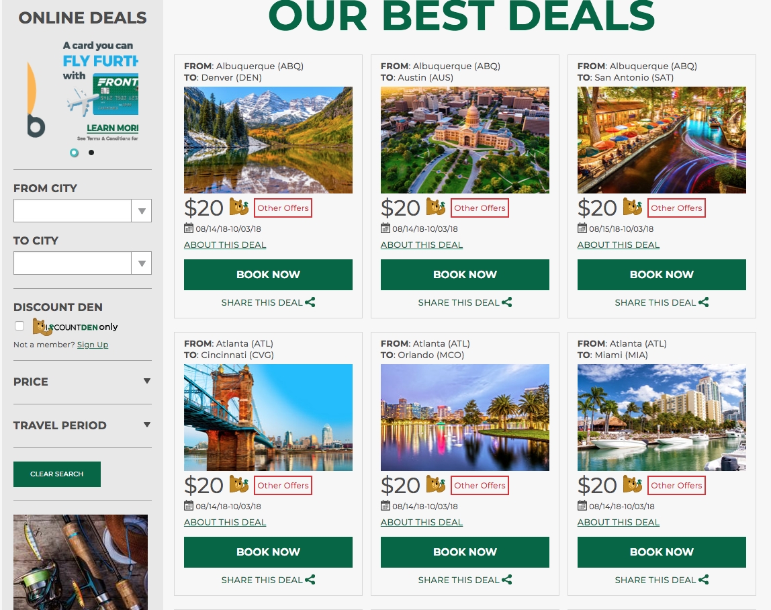
Task: Enable Discount Den only checkbox
Action: click(19, 326)
